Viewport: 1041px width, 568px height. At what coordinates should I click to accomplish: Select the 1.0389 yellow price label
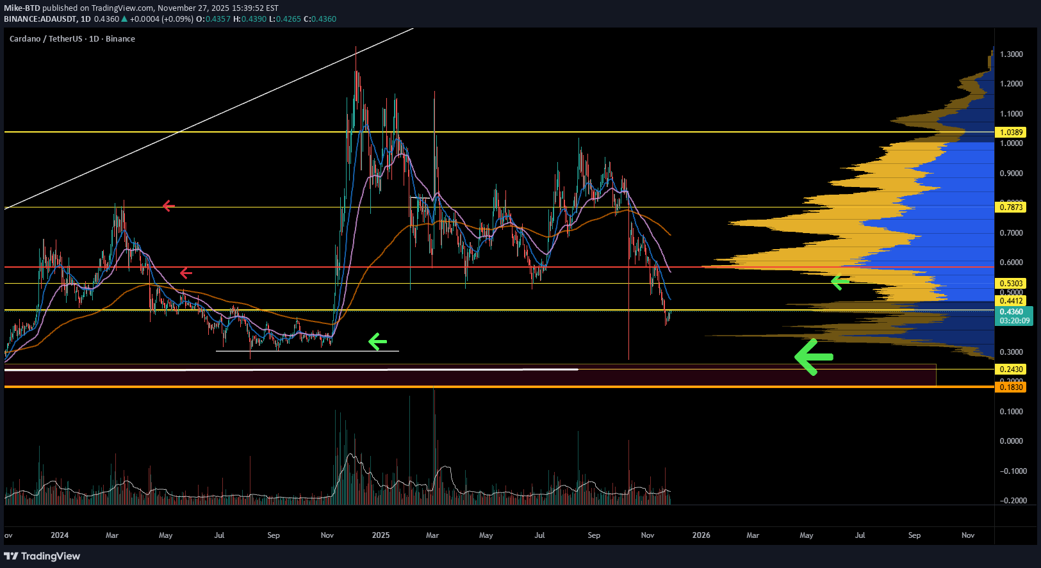click(1011, 133)
